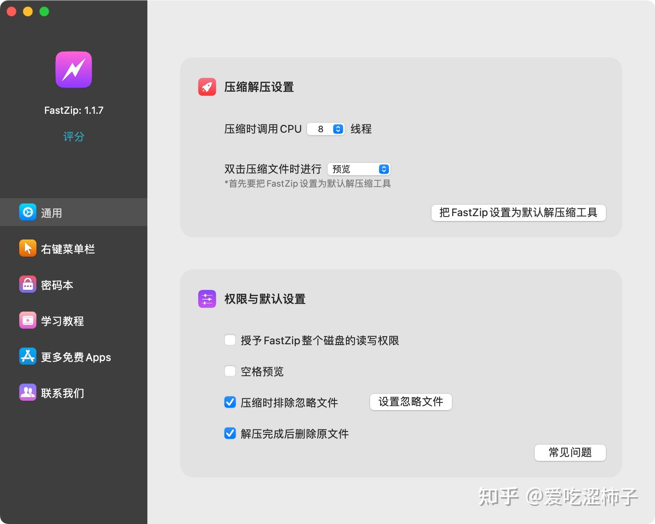Open 密码本 via the lock icon
The width and height of the screenshot is (655, 524).
point(27,284)
